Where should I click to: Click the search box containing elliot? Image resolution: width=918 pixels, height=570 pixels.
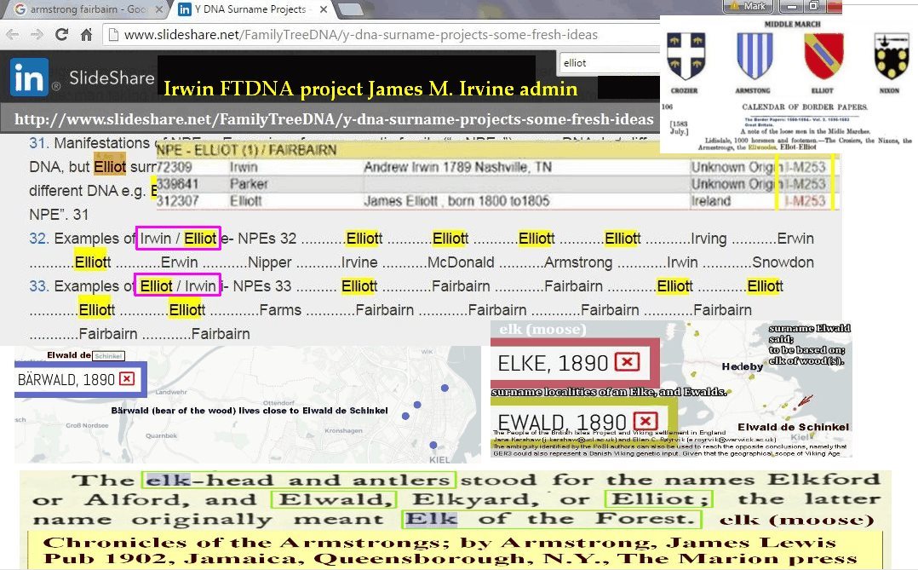pyautogui.click(x=605, y=62)
